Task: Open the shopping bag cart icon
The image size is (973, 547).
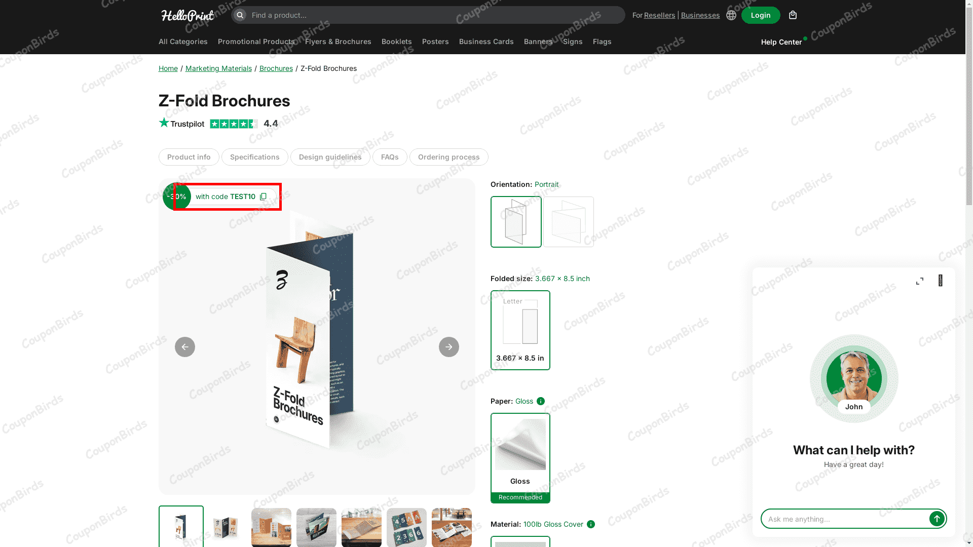Action: (x=793, y=15)
